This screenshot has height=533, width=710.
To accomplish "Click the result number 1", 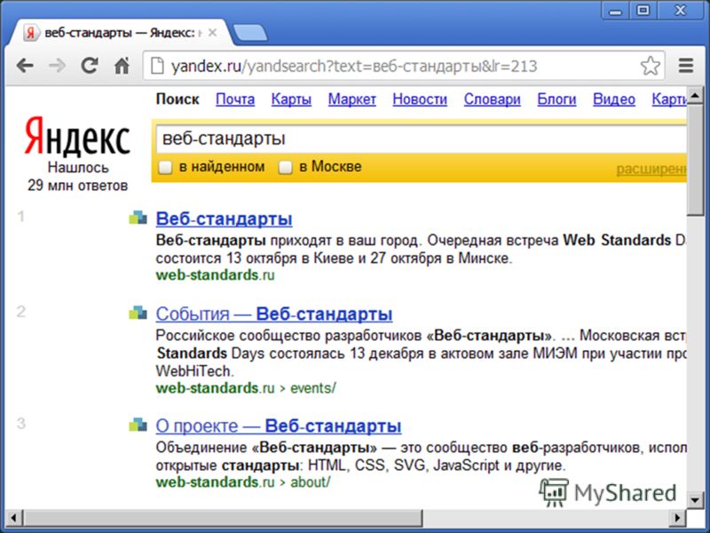I will 20,217.
